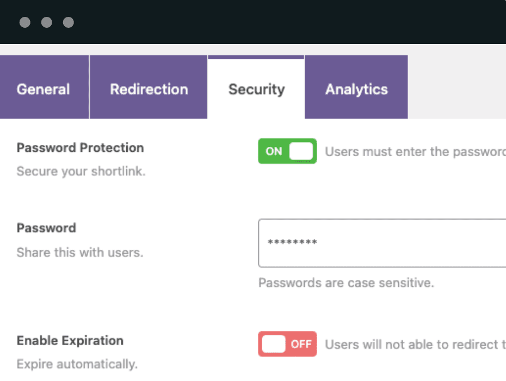Select the Security tab
The image size is (506, 381).
coord(256,89)
